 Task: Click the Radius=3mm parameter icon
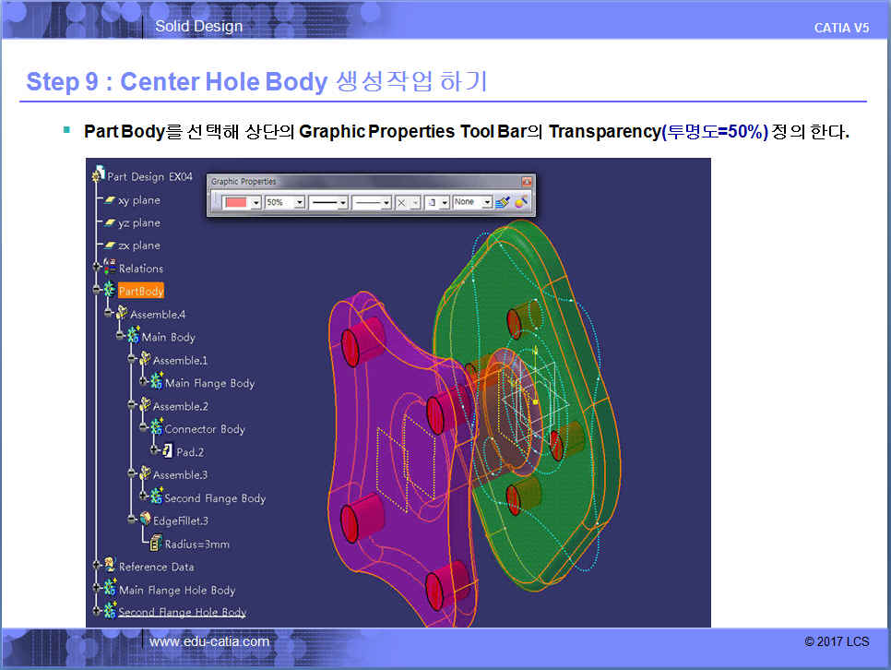(156, 544)
